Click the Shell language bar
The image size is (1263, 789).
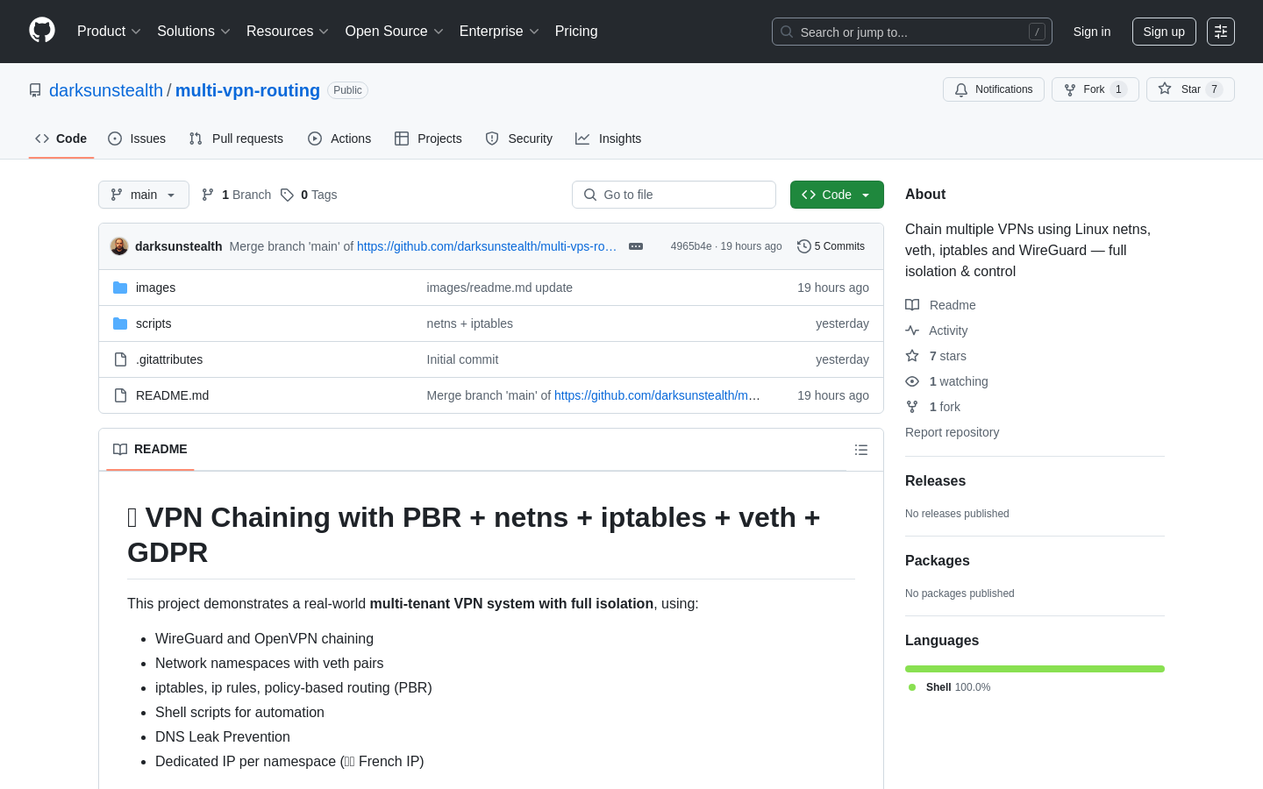coord(1035,669)
